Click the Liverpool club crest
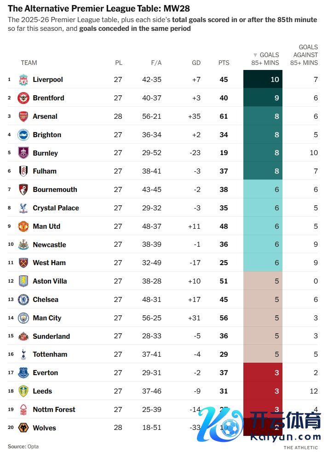 pyautogui.click(x=23, y=80)
